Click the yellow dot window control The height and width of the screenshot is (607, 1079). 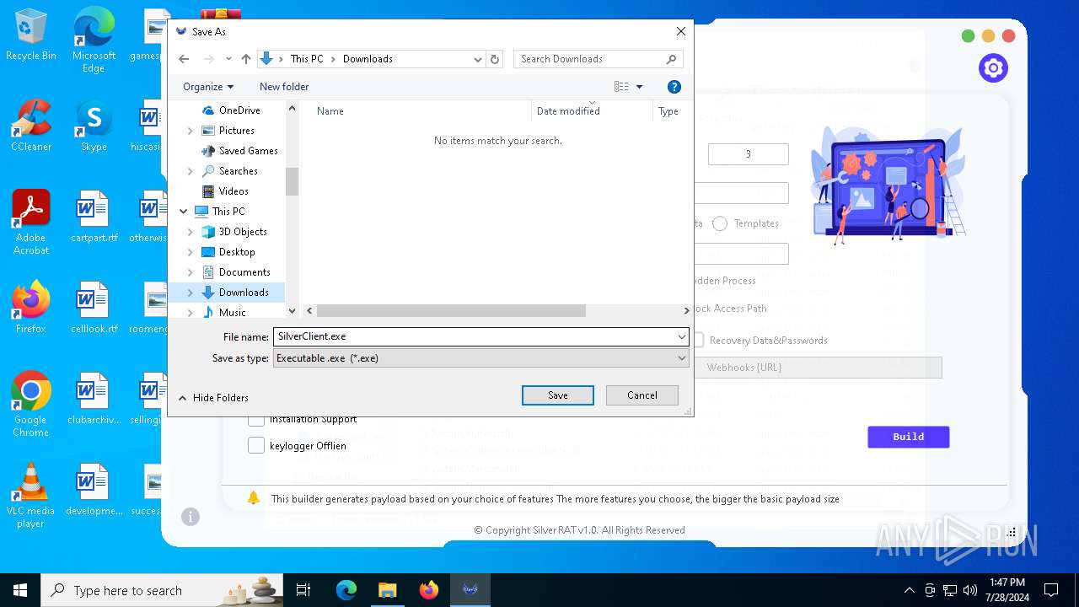(x=988, y=36)
